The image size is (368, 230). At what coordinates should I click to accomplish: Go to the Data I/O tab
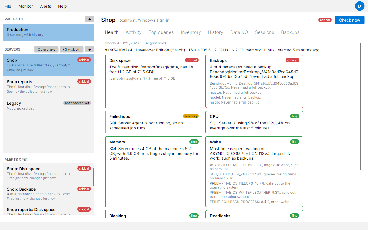pos(239,32)
